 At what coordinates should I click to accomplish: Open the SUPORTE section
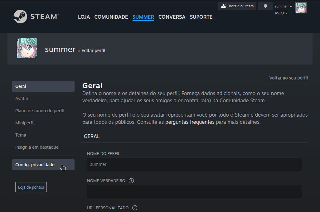[201, 17]
